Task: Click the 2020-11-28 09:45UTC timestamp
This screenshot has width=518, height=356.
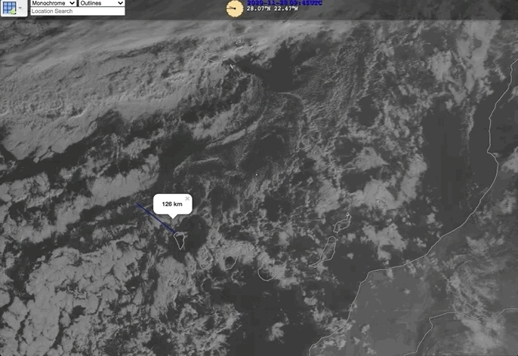Action: 285,2
